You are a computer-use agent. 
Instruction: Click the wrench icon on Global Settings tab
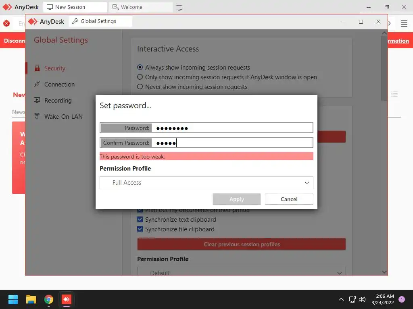pos(75,21)
